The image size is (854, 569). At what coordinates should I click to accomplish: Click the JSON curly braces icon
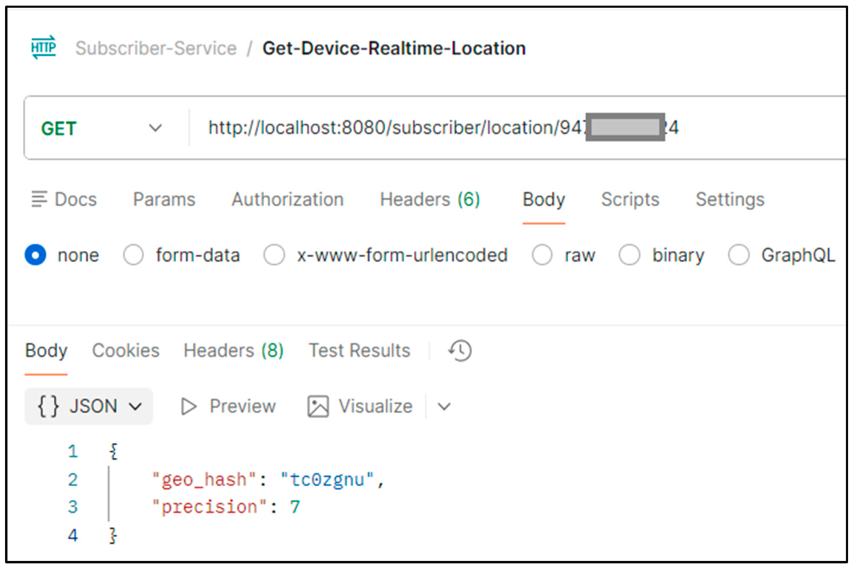[x=48, y=406]
